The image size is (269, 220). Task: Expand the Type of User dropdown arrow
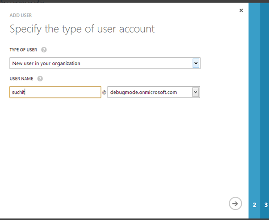[x=196, y=63]
